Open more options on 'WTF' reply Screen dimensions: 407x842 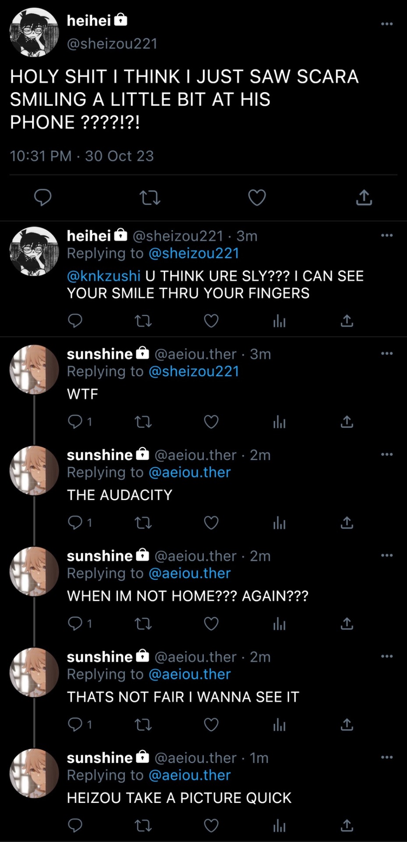[x=387, y=353]
